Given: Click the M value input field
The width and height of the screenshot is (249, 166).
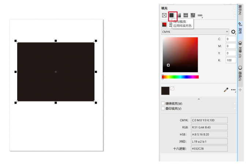Looking at the screenshot, I should [x=231, y=46].
